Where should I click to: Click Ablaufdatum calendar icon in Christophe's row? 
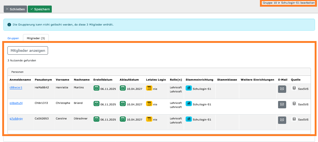tap(123, 104)
